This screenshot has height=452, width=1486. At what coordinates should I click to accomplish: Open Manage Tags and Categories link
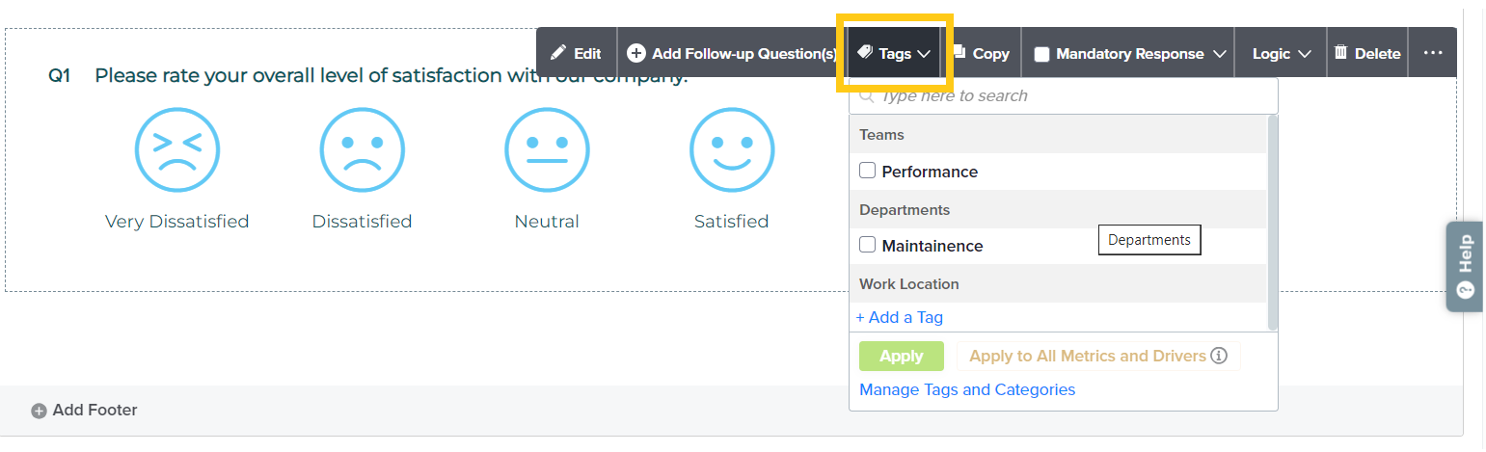966,389
